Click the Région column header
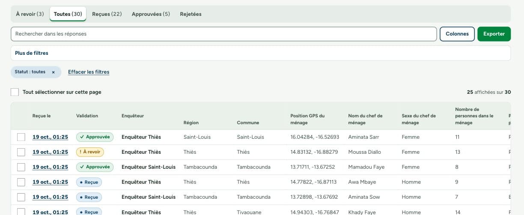 pos(191,122)
